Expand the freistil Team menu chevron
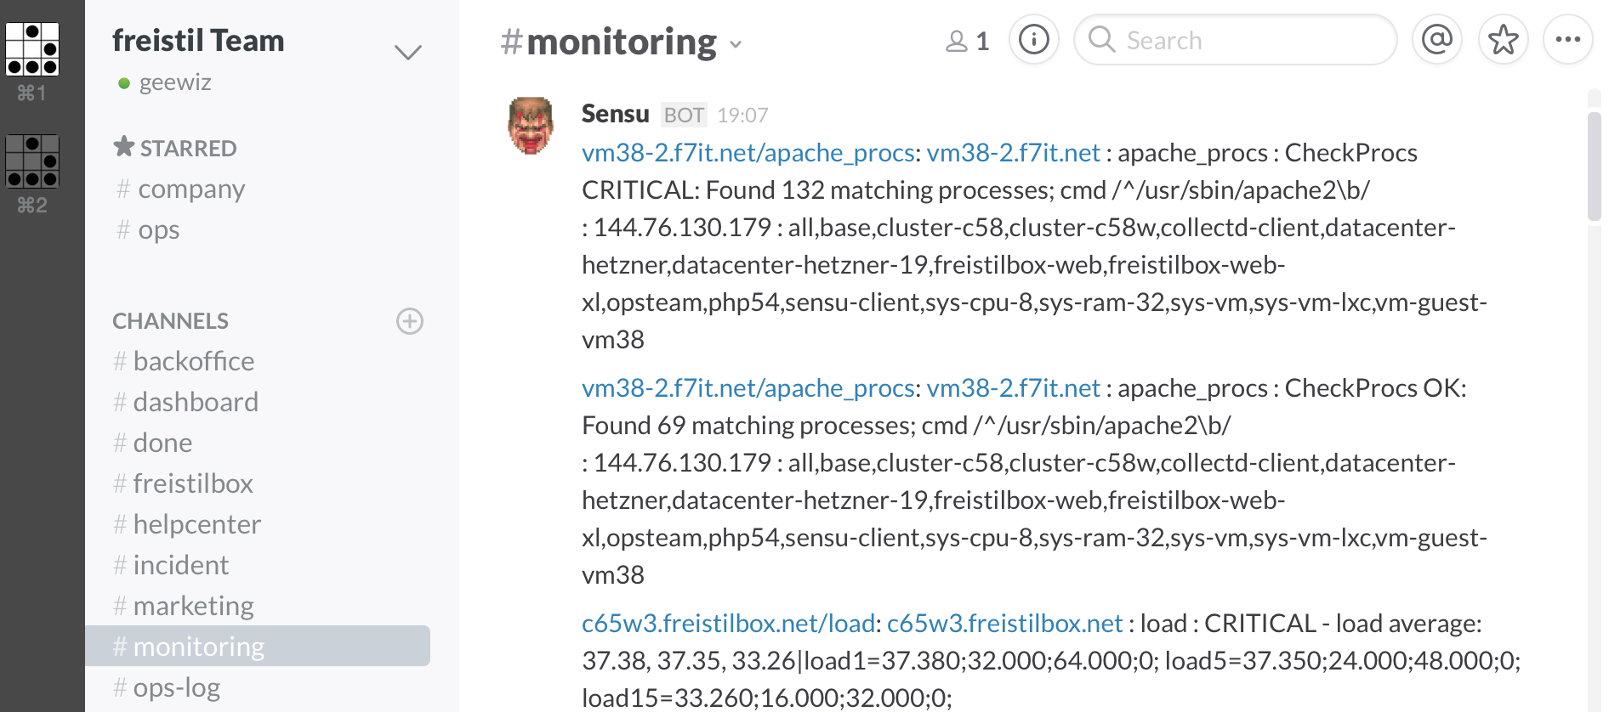1609x712 pixels. (408, 53)
